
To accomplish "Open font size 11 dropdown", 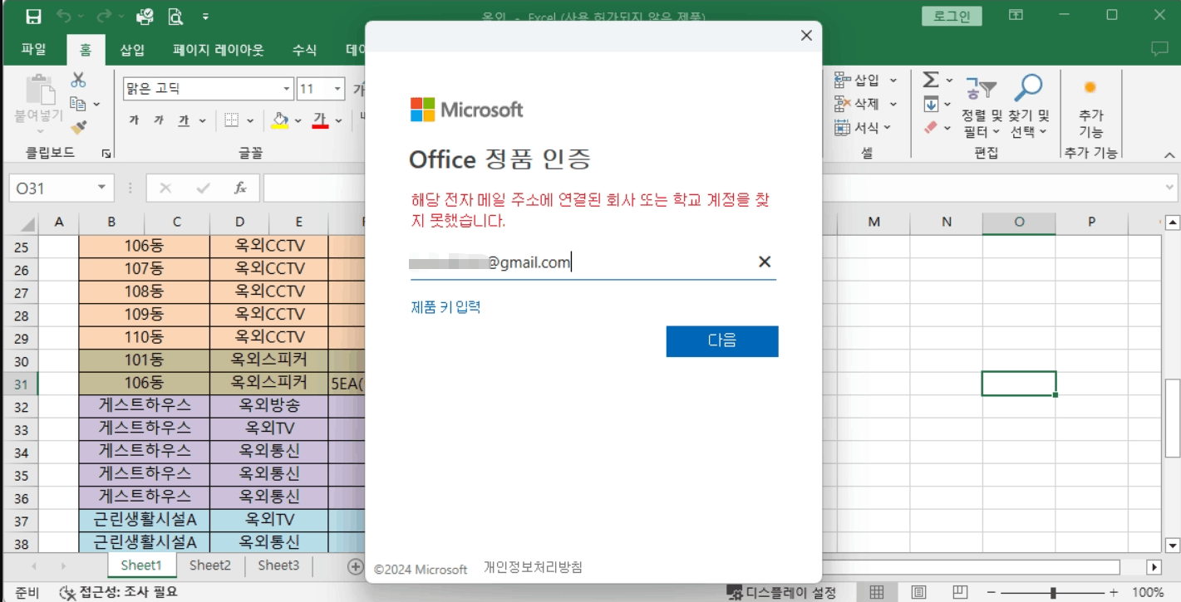I will point(337,88).
